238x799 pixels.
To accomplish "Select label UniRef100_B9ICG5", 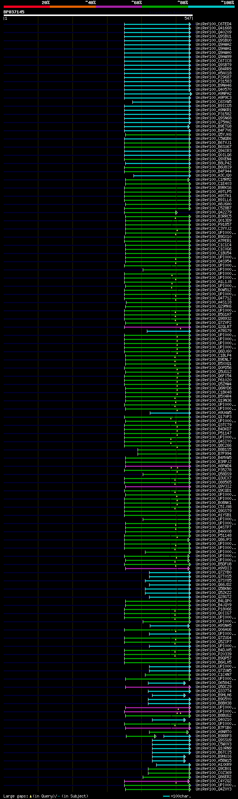I will point(213,106).
